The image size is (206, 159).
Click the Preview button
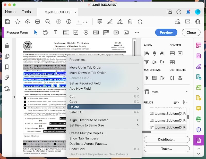click(x=166, y=32)
